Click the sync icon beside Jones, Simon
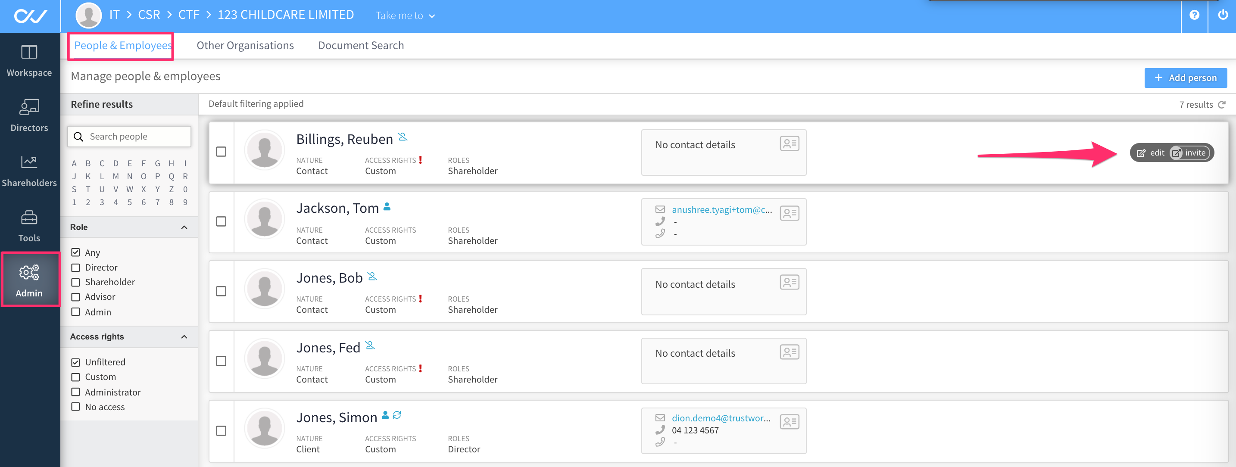This screenshot has width=1236, height=467. pyautogui.click(x=397, y=415)
